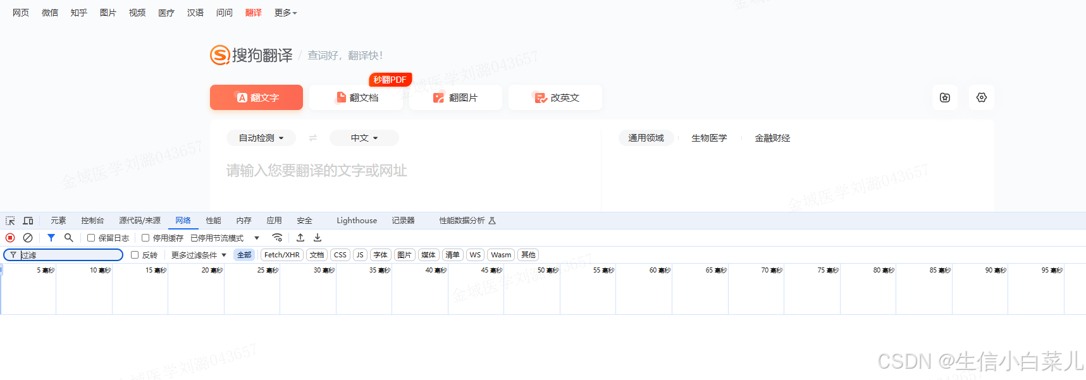Toggle the network filter funnel icon
Image resolution: width=1086 pixels, height=380 pixels.
click(51, 238)
